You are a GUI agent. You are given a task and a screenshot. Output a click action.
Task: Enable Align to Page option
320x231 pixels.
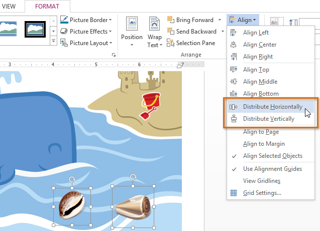coord(271,132)
